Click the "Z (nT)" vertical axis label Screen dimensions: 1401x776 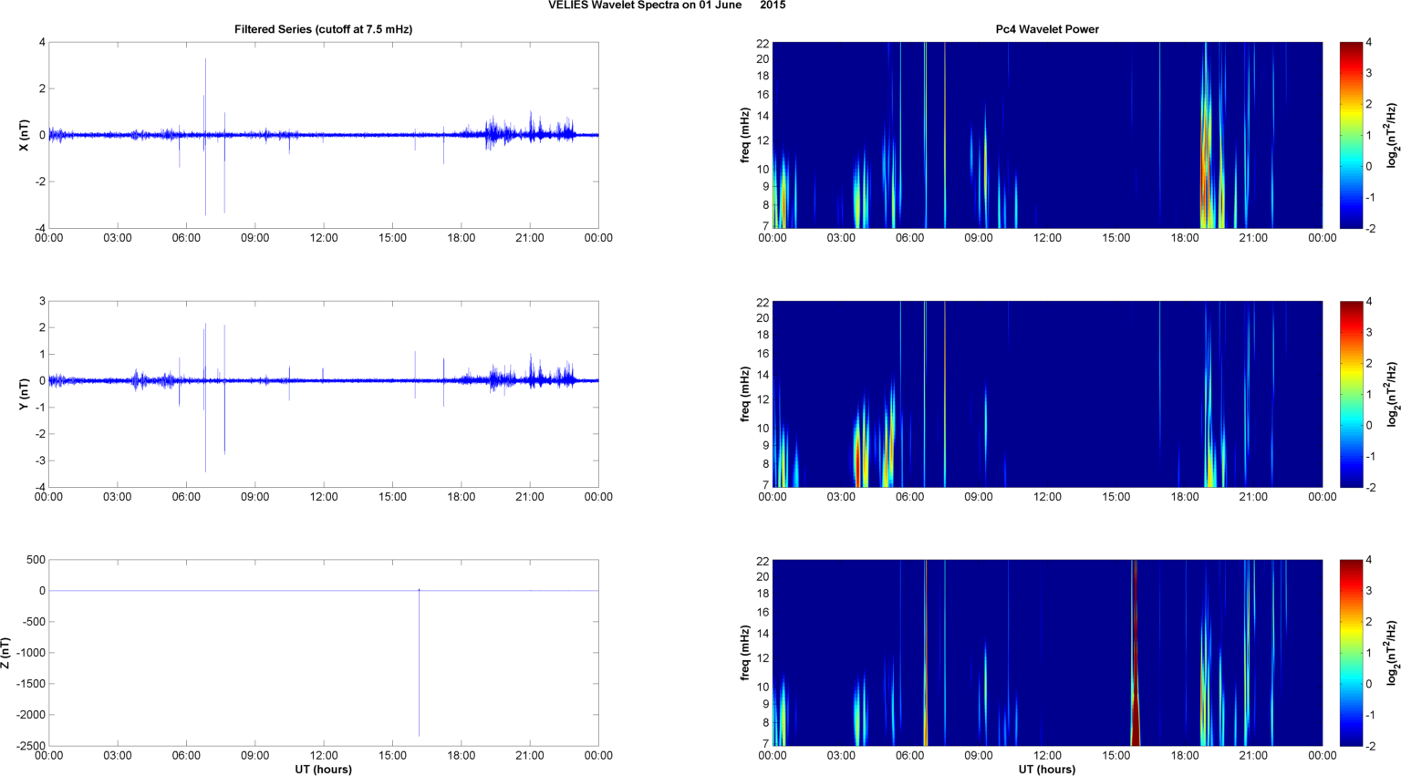[6, 653]
